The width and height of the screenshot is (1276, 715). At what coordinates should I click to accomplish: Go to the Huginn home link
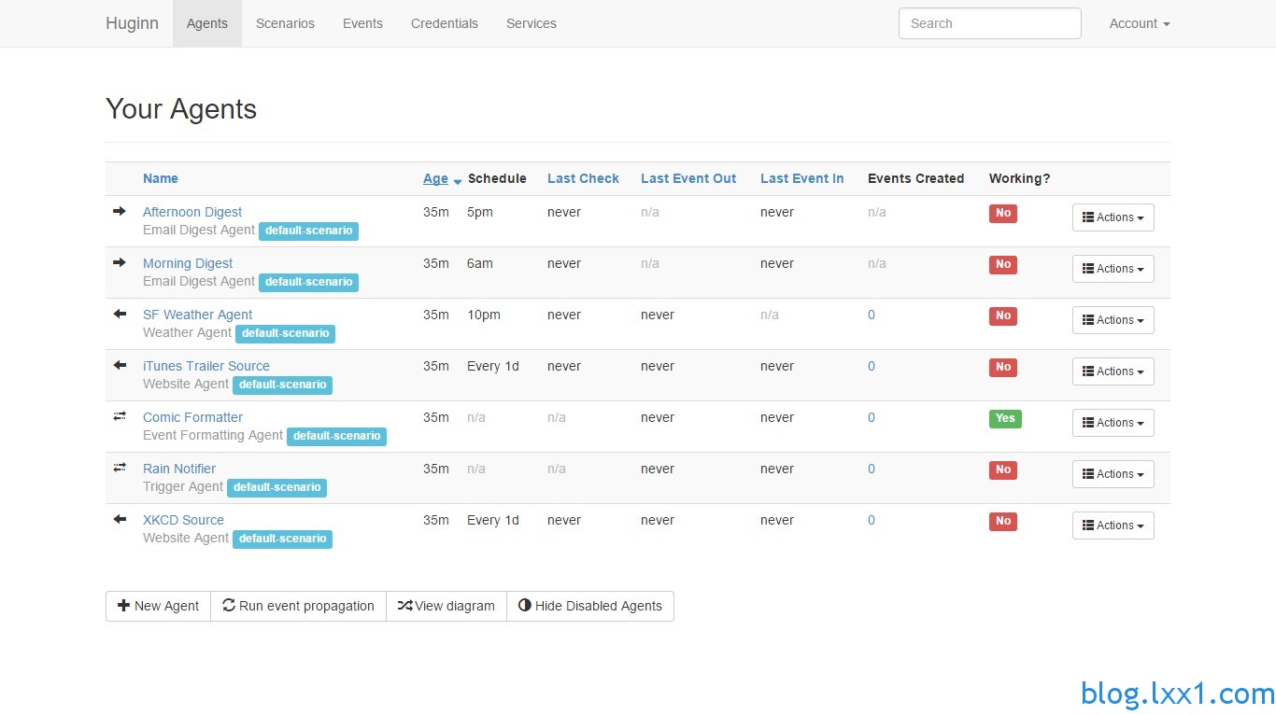tap(132, 23)
